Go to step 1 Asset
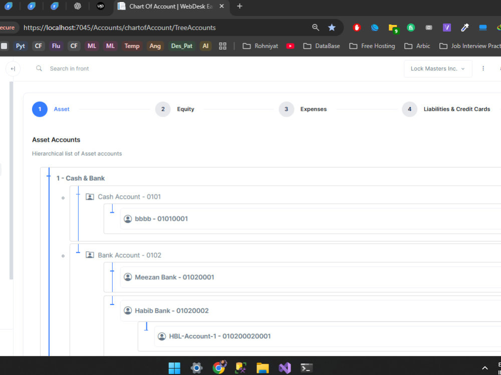Image resolution: width=501 pixels, height=375 pixels. [x=51, y=109]
